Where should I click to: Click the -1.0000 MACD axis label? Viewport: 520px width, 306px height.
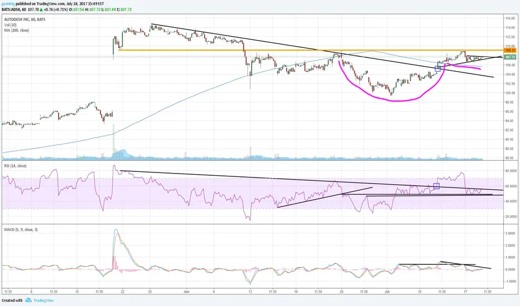510,282
